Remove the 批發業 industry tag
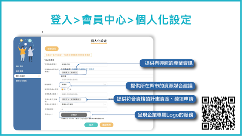Viewport: 242px width, 136px height. coord(68,73)
